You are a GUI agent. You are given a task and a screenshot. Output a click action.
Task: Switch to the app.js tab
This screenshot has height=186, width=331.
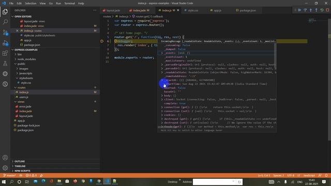[217, 10]
